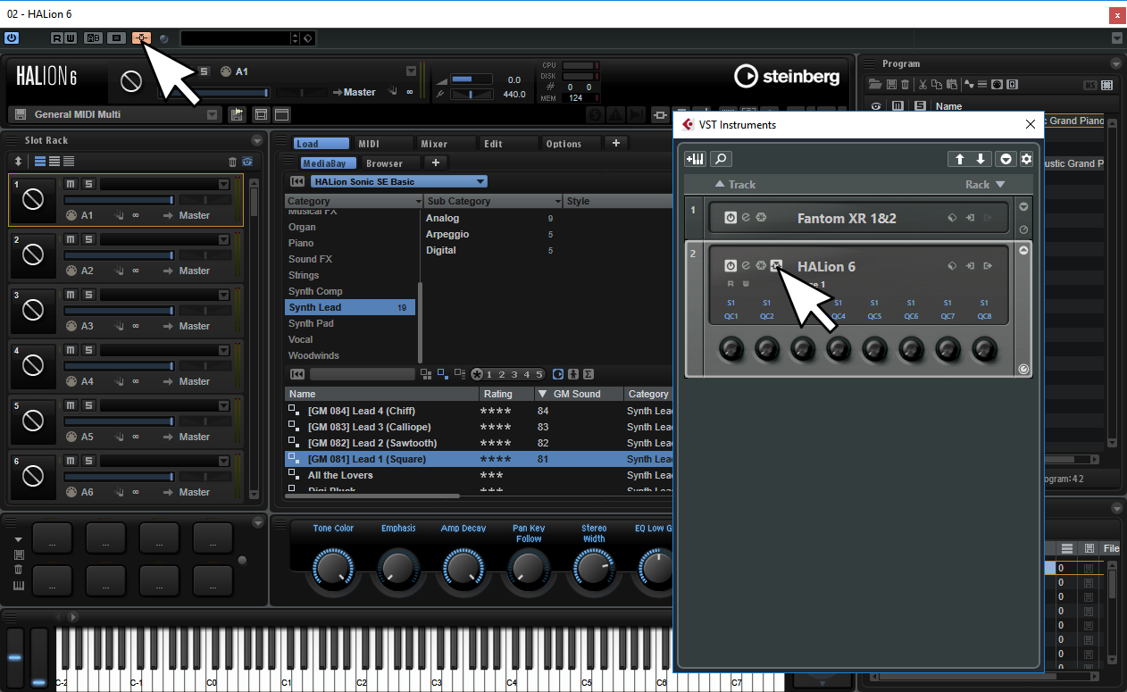Click the Amp Decay knob
1127x692 pixels.
point(463,568)
